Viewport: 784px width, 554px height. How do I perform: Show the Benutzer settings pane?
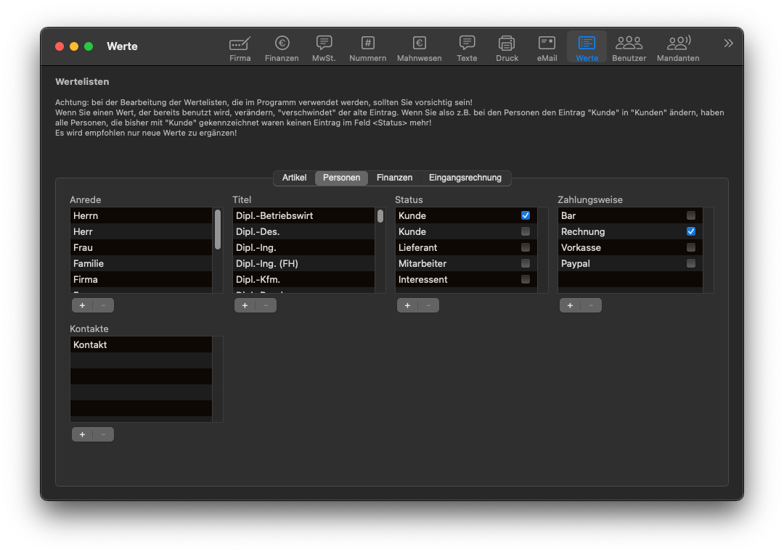pos(629,48)
